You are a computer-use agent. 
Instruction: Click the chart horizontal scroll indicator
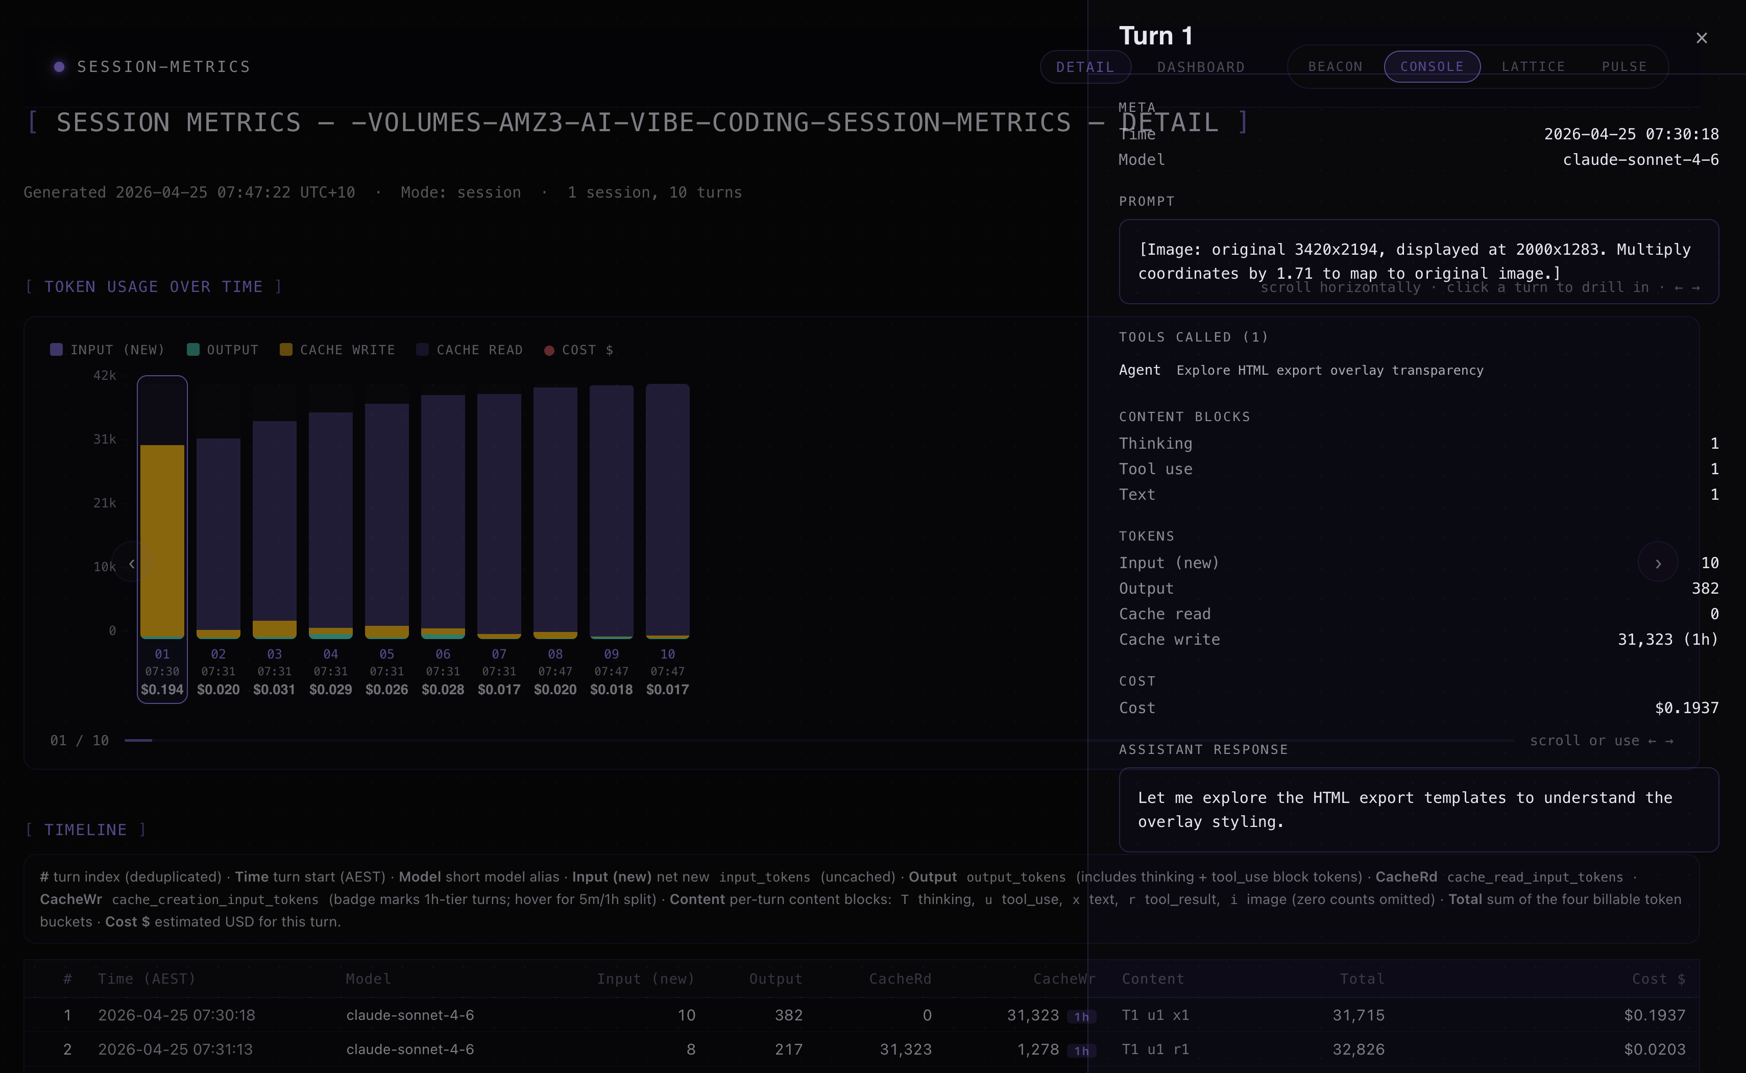138,740
